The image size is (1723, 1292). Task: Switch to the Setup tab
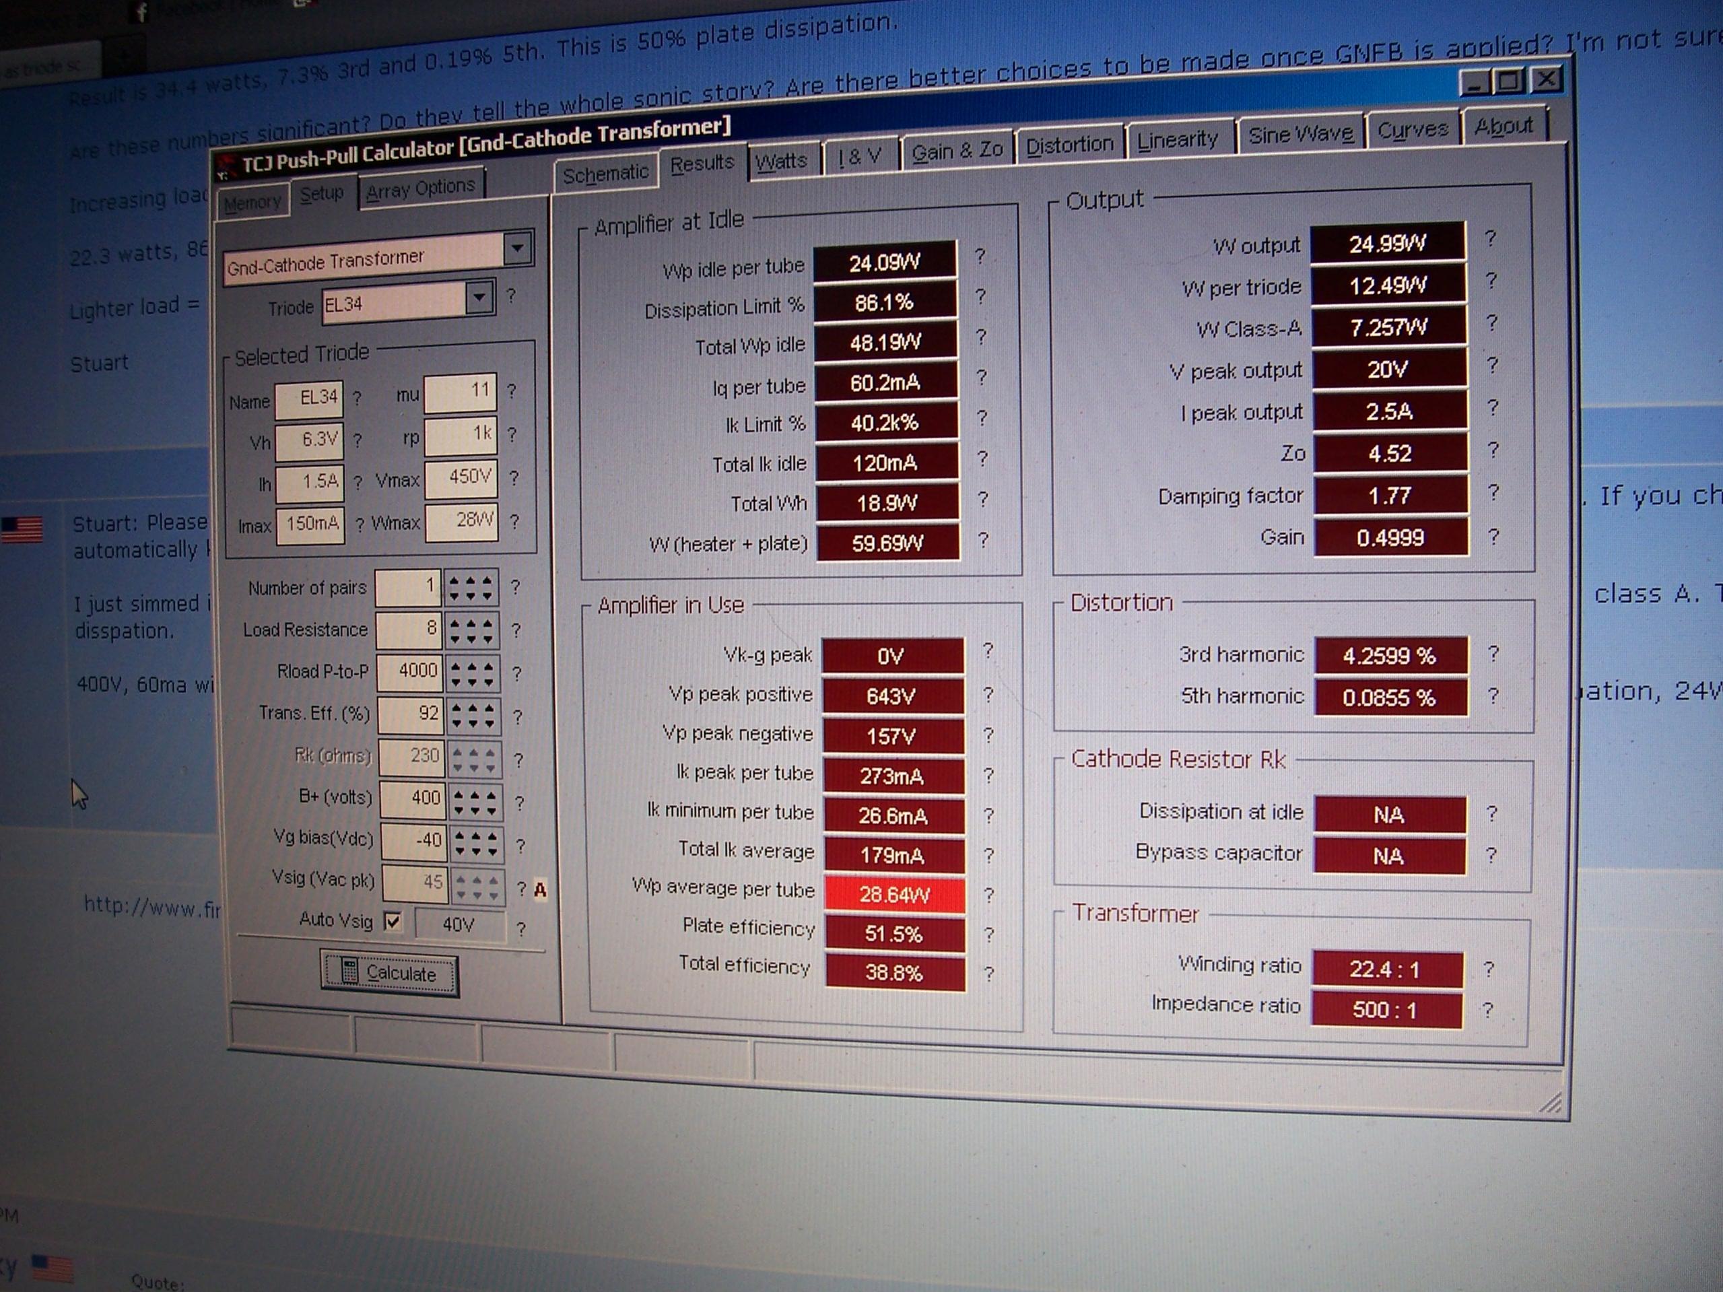click(322, 194)
